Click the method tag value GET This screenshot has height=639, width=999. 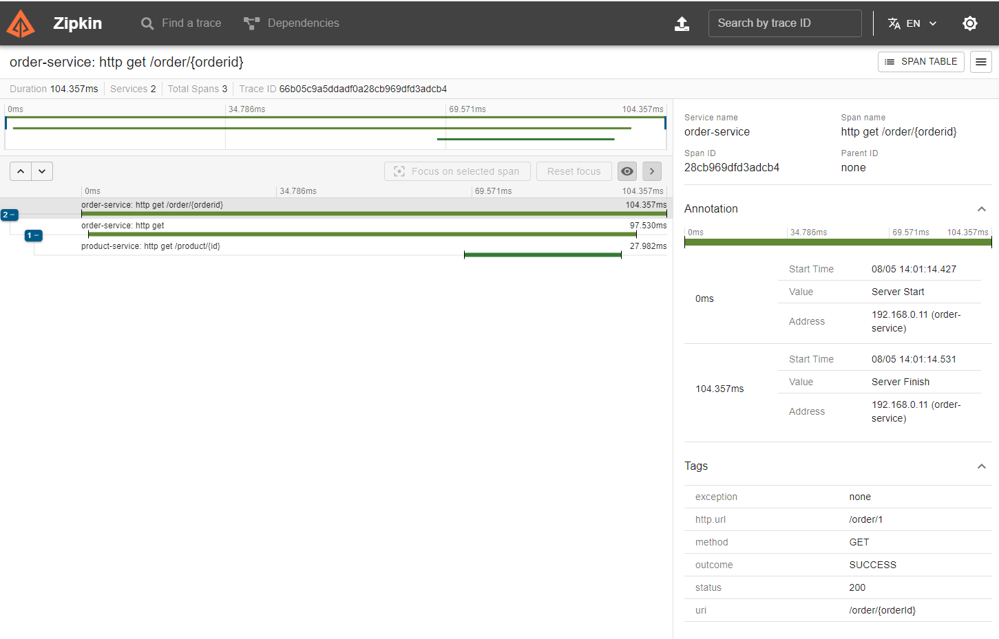859,542
